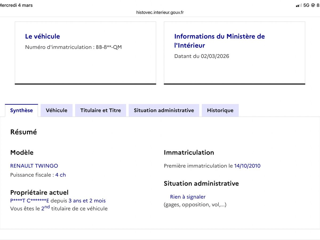Click the cellular signal strength icon
The height and width of the screenshot is (240, 320).
(299, 5)
